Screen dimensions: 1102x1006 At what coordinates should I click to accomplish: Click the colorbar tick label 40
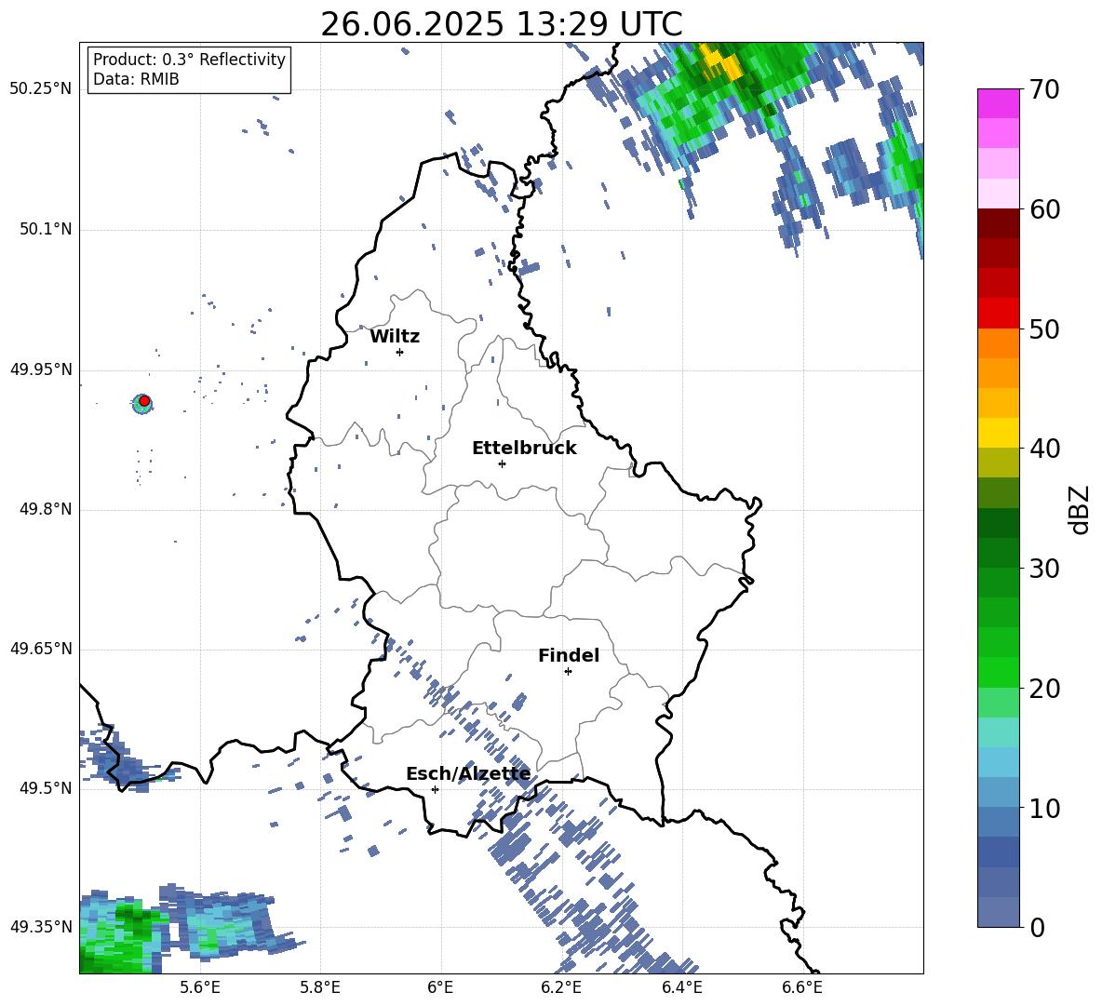(x=1045, y=449)
